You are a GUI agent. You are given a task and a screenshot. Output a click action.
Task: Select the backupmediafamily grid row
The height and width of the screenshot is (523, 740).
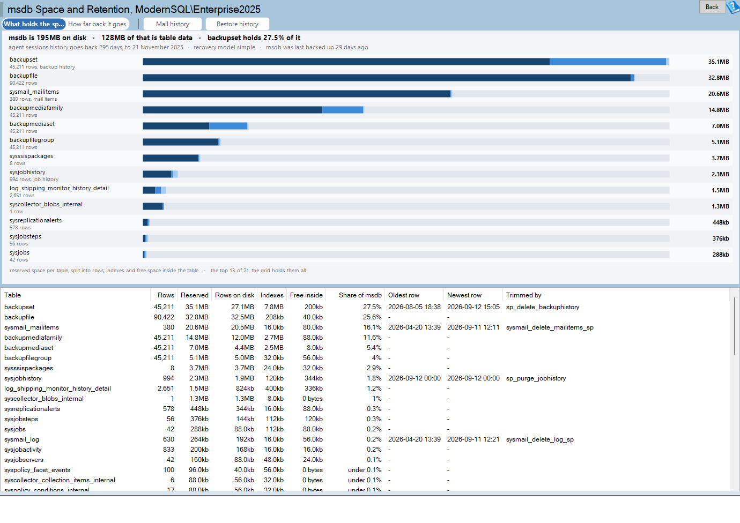(x=366, y=338)
